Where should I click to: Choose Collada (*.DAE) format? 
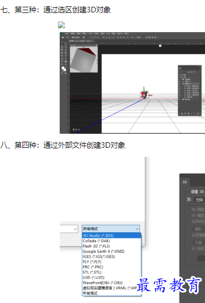112,241
